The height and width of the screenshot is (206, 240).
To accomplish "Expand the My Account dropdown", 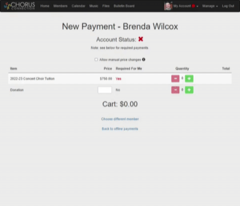I will pyautogui.click(x=186, y=6).
